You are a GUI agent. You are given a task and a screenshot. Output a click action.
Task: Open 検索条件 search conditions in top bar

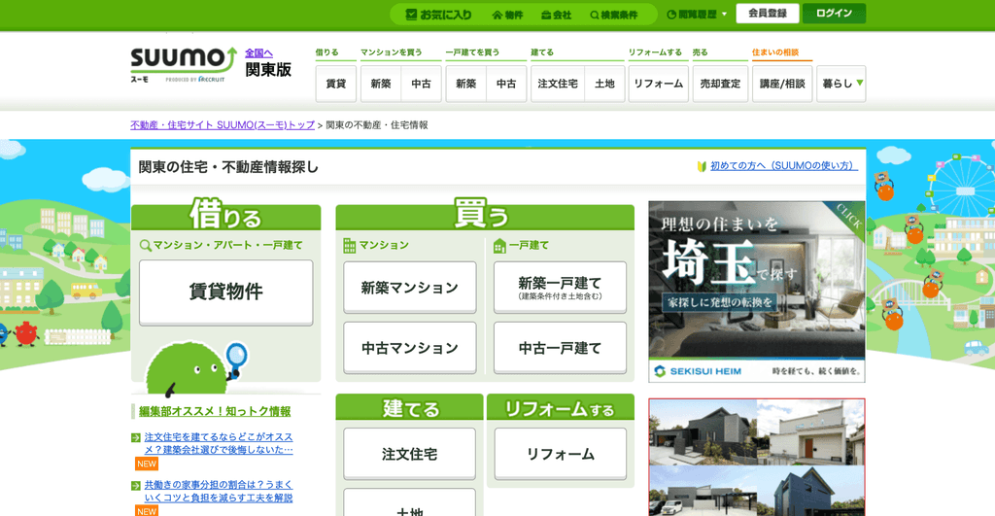tap(614, 15)
